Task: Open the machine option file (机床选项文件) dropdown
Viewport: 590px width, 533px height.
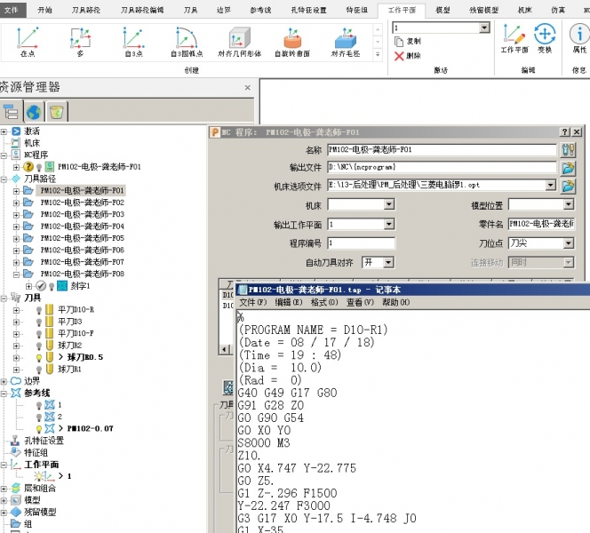Action: pyautogui.click(x=551, y=185)
